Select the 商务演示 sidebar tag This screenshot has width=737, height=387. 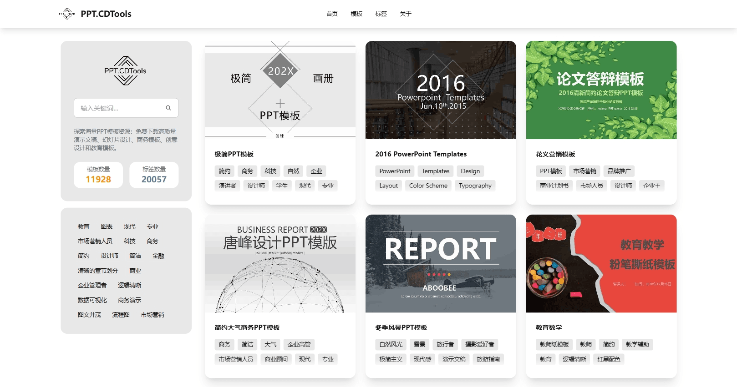pyautogui.click(x=130, y=300)
